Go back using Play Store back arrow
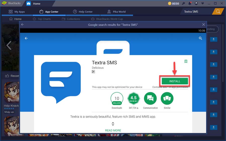This screenshot has width=226, height=141. tap(26, 38)
